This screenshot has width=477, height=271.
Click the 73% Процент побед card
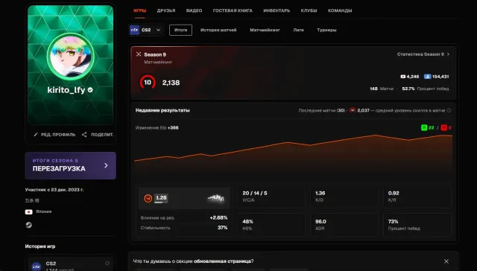click(x=417, y=225)
